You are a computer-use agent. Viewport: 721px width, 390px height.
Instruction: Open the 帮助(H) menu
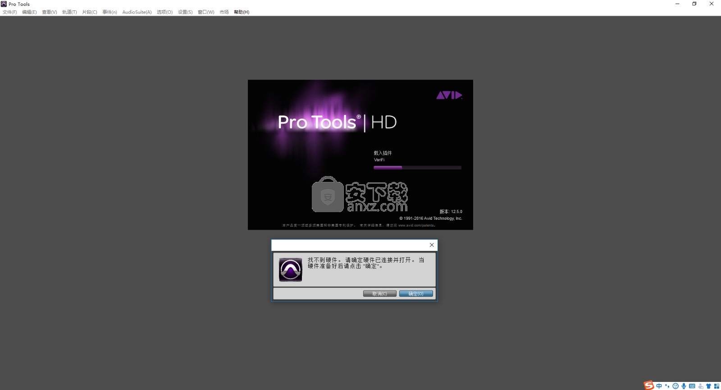(x=242, y=12)
